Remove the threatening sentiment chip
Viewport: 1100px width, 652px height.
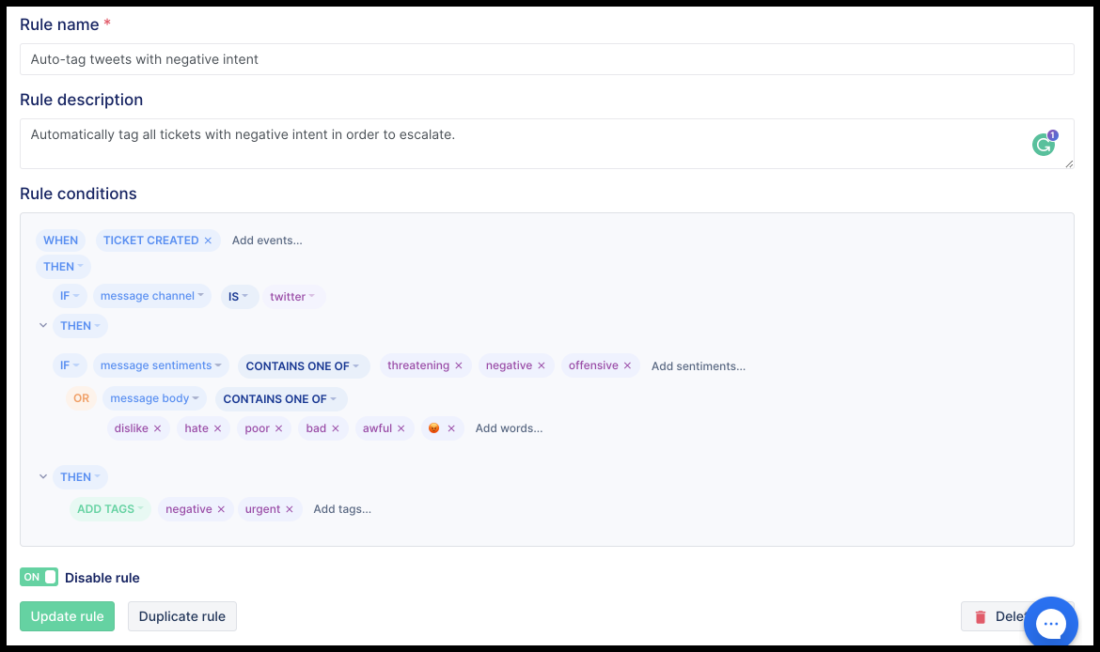pos(459,366)
